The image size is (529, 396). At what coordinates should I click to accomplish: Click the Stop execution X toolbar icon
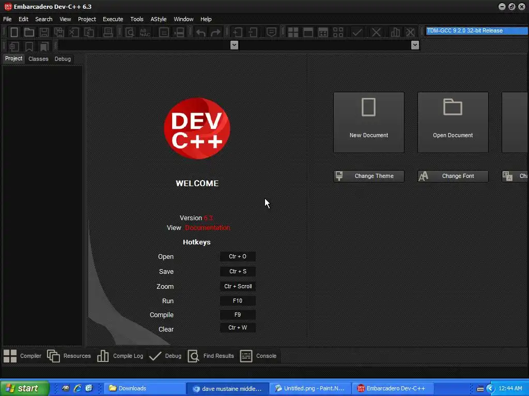[376, 32]
